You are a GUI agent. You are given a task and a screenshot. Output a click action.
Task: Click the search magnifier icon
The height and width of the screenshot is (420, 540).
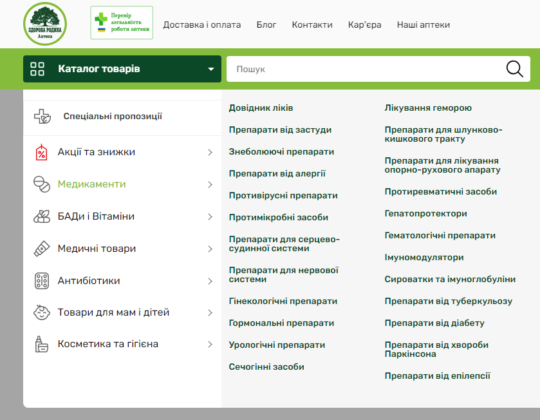514,68
